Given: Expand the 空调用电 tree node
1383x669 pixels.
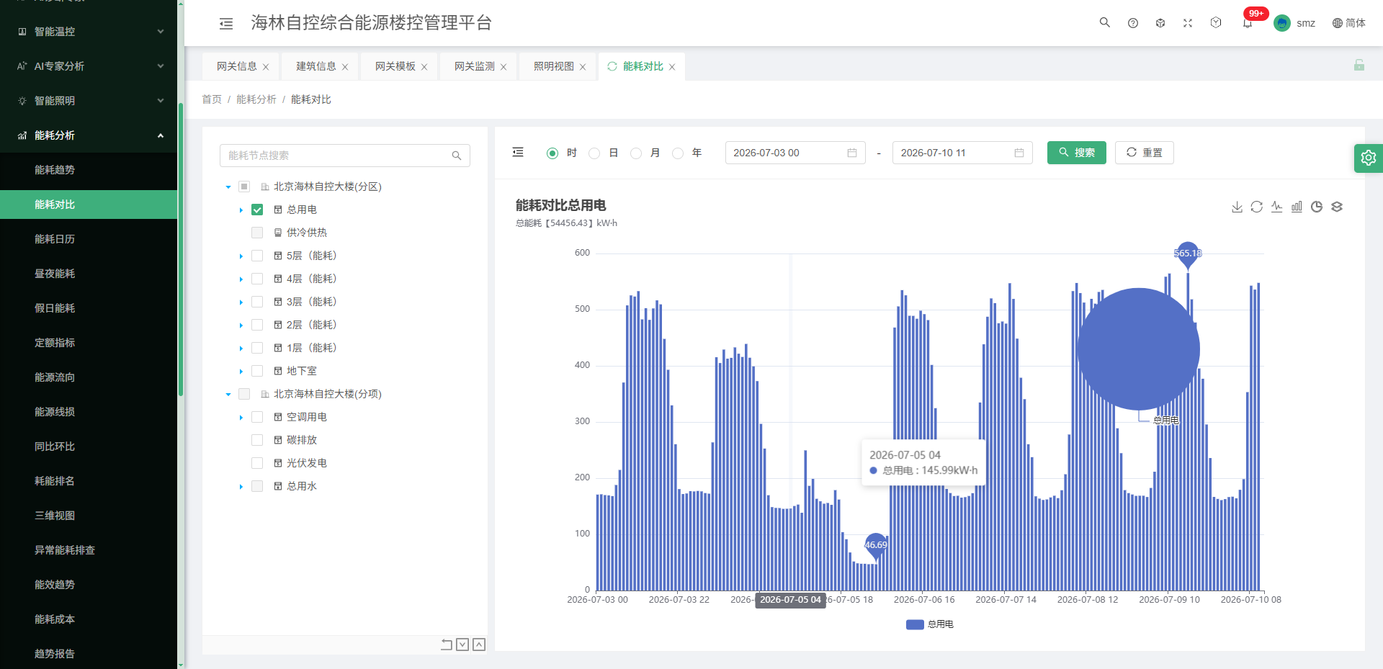Looking at the screenshot, I should pos(241,417).
